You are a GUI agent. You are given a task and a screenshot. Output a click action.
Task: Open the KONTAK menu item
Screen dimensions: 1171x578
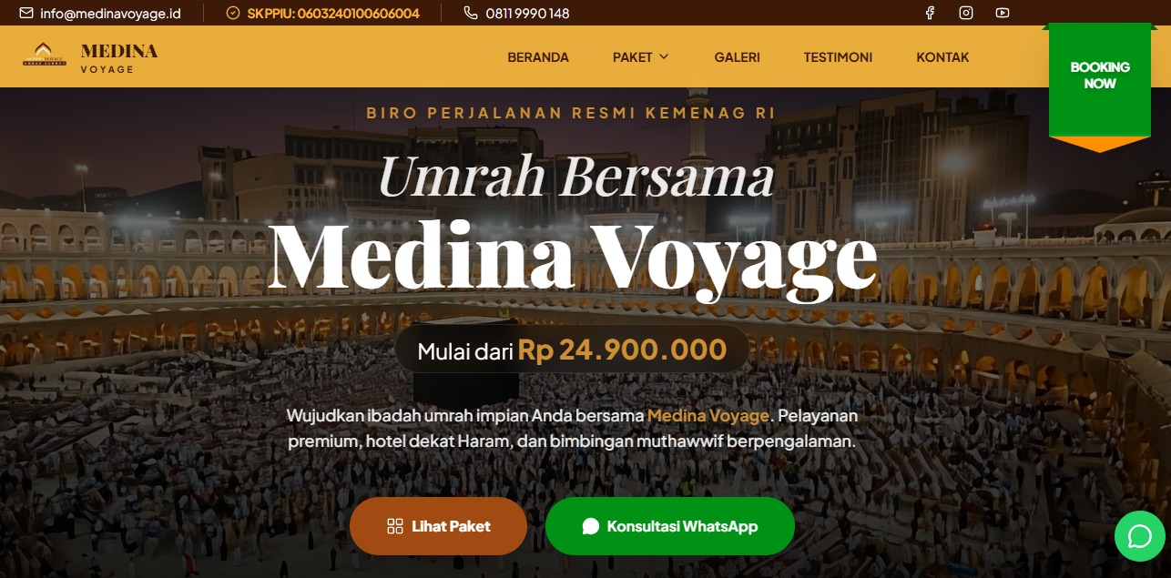[942, 57]
